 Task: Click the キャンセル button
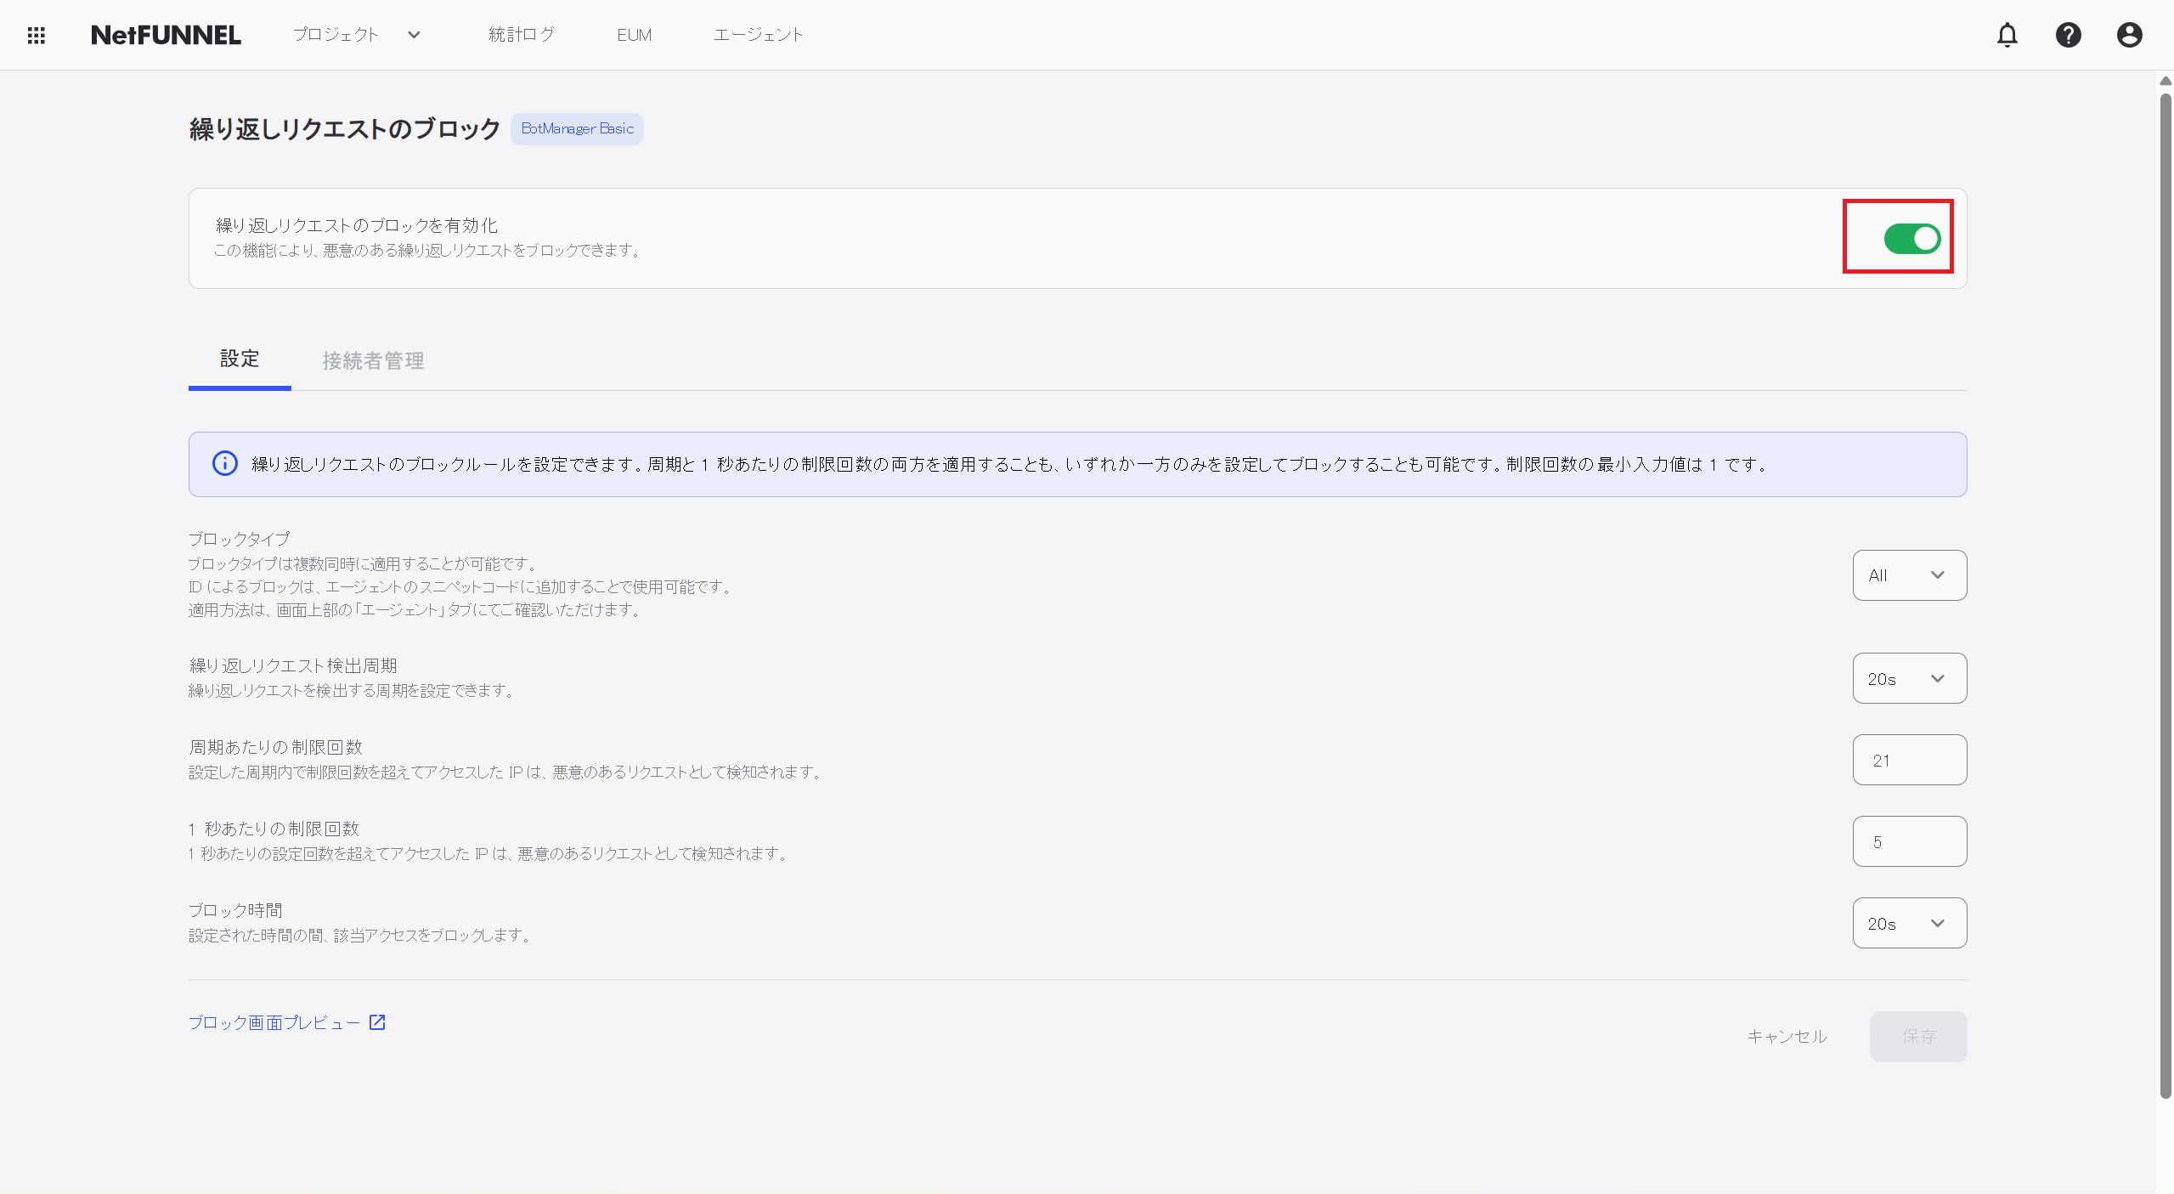[x=1786, y=1036]
